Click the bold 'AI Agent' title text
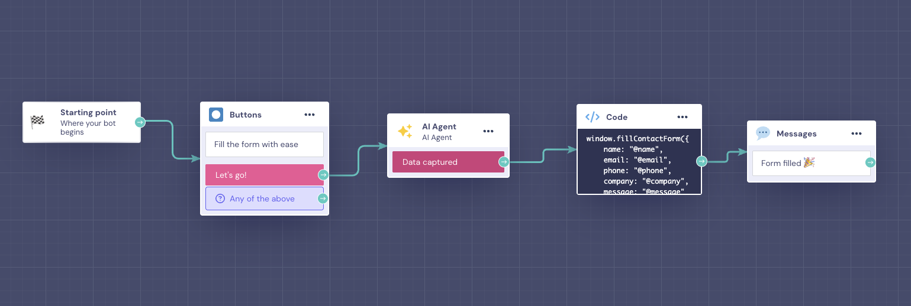 [439, 126]
